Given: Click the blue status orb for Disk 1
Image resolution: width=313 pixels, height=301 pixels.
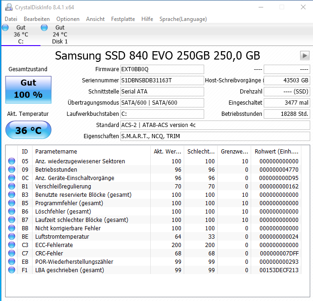Looking at the screenshot, I should [x=44, y=27].
